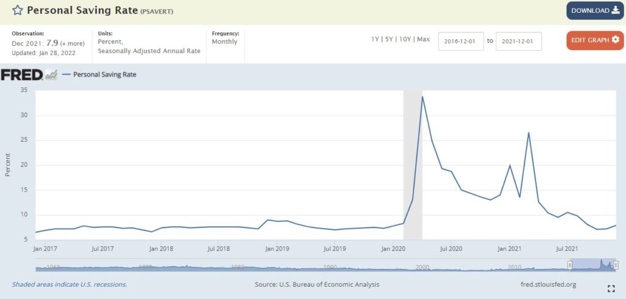Open the Download menu
The image size is (626, 299).
[x=595, y=10]
